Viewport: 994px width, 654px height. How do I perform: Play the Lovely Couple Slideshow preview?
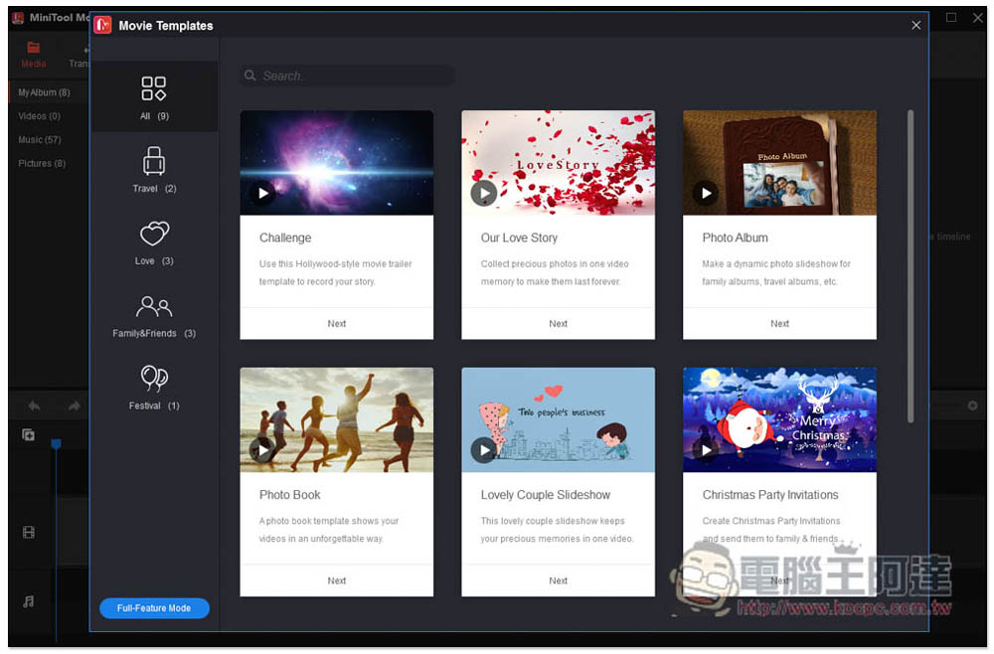(484, 450)
